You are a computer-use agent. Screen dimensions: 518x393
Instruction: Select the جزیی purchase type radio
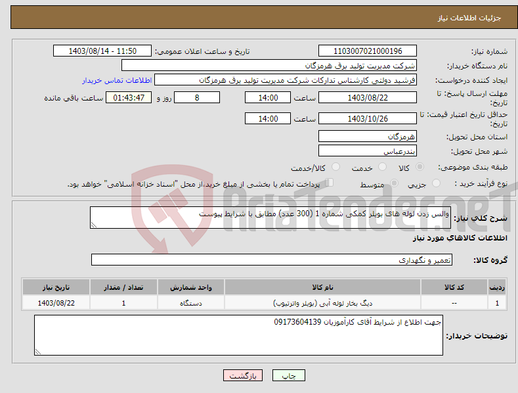(436, 183)
